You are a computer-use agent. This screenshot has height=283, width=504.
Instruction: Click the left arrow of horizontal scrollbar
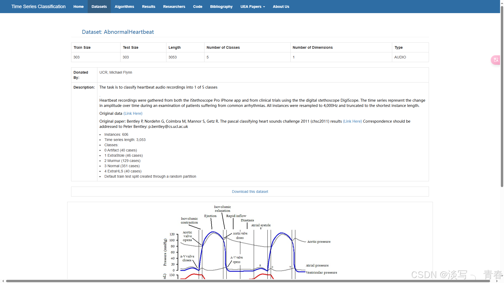(3, 281)
